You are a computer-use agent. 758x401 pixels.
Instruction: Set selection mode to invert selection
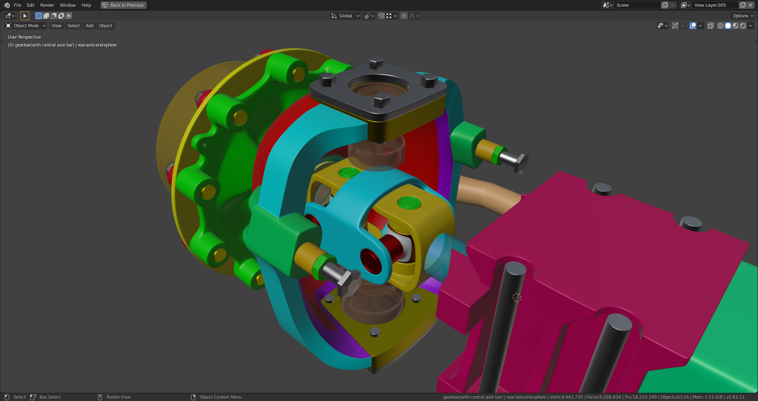[x=61, y=16]
